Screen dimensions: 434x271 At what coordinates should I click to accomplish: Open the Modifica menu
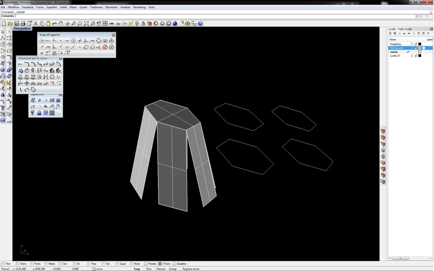(13, 7)
